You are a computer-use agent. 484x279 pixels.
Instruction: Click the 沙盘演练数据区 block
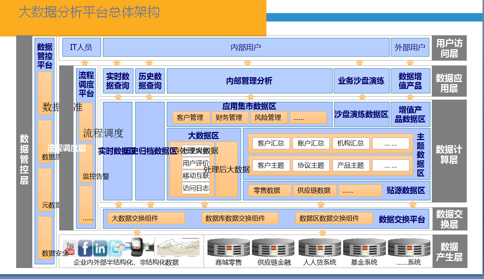[361, 114]
